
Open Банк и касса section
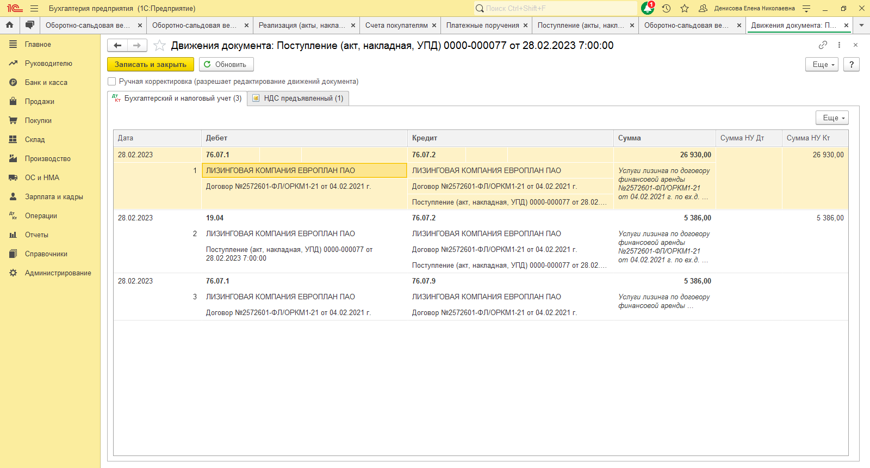click(46, 83)
